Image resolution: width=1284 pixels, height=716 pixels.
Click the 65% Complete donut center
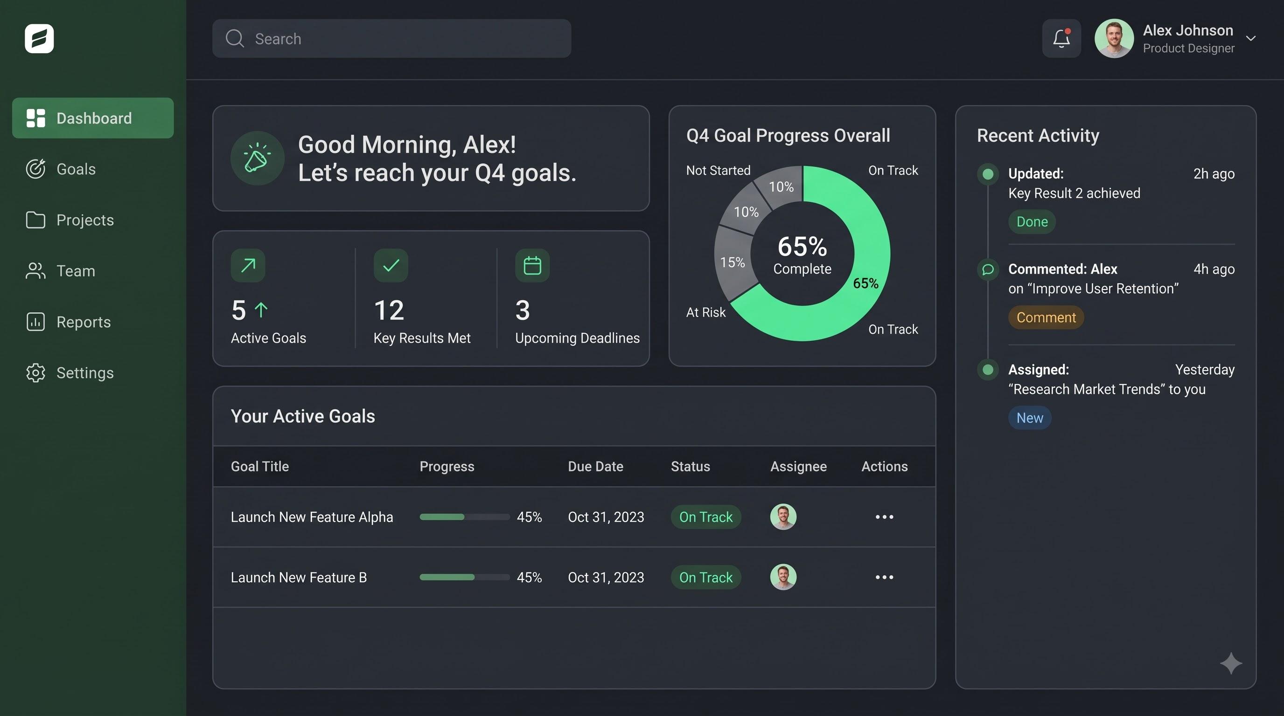(x=802, y=255)
